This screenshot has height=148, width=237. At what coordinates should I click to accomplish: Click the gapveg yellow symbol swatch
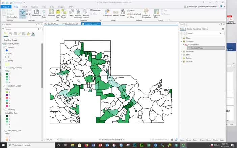point(7,64)
